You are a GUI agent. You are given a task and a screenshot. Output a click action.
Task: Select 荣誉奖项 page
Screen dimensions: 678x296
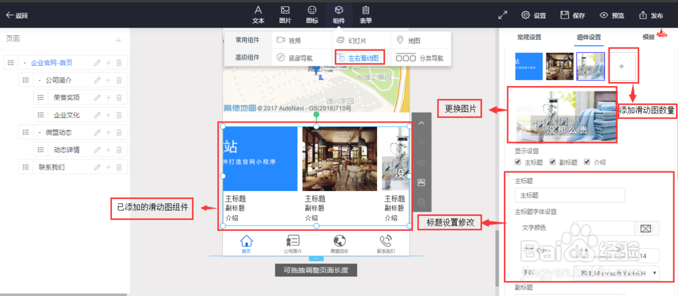66,98
